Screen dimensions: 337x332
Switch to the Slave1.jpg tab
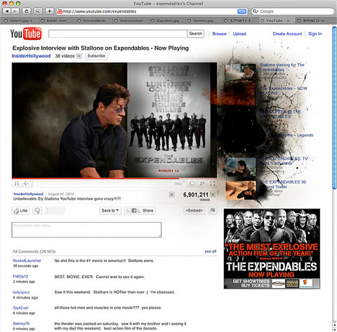pos(21,20)
